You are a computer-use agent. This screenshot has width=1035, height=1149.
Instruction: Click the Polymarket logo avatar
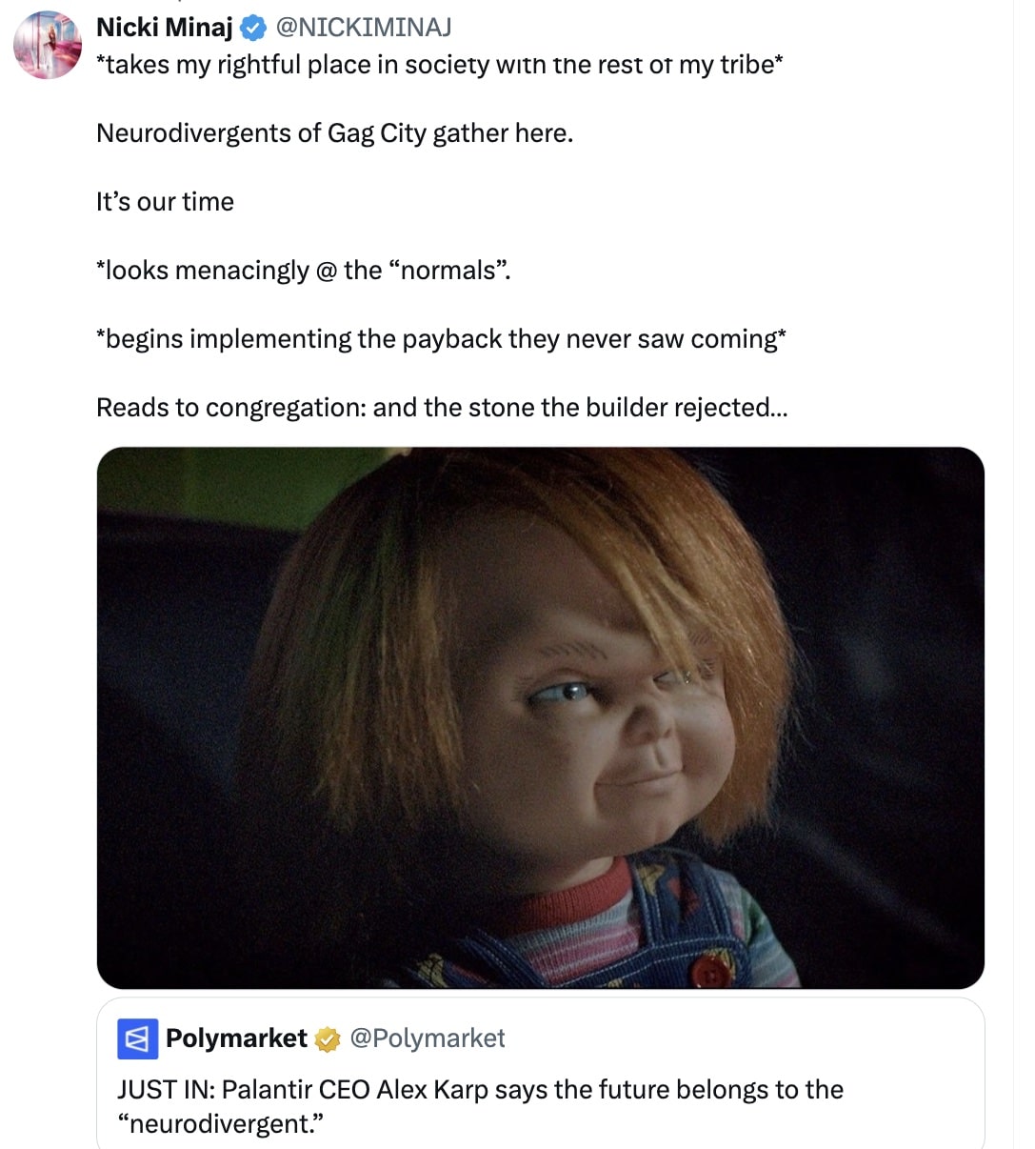click(x=137, y=1039)
